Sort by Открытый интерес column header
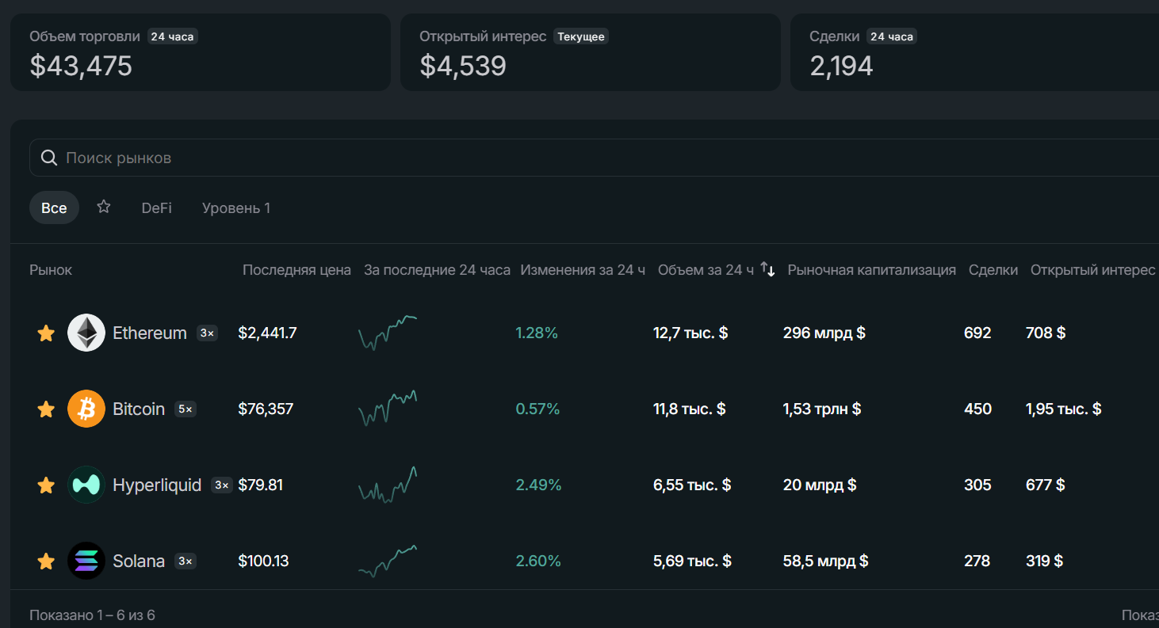The image size is (1159, 628). click(x=1093, y=270)
